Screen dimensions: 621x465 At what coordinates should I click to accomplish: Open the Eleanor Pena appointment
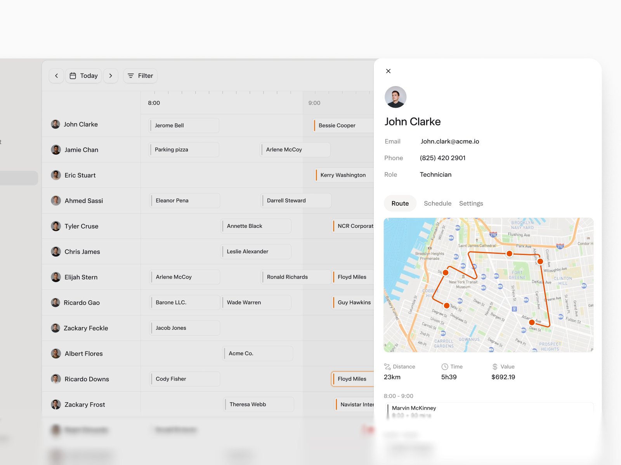185,201
